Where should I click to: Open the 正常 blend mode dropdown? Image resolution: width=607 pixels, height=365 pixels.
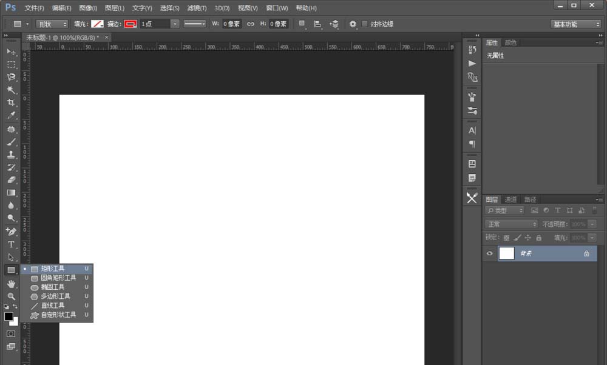coord(510,224)
